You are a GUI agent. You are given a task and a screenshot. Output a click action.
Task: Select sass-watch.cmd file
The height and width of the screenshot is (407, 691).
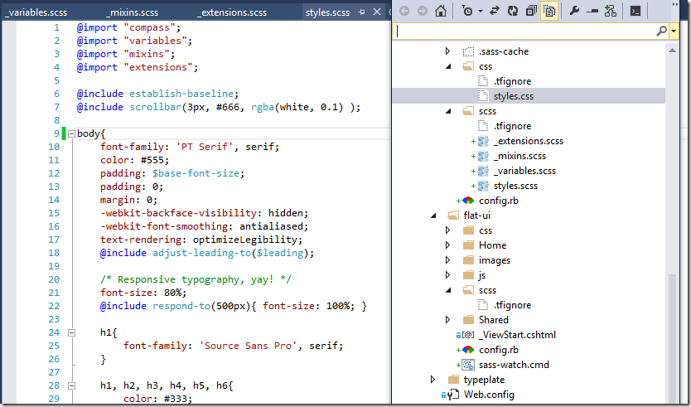514,365
